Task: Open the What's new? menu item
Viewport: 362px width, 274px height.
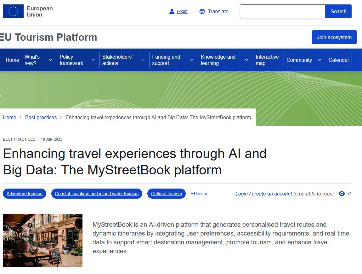Action: point(32,60)
